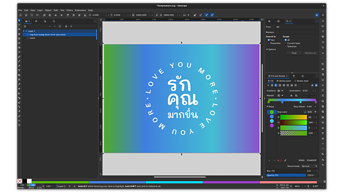Choose the Selection scope radio button
Screen dimensions: 344x193
coord(286,46)
